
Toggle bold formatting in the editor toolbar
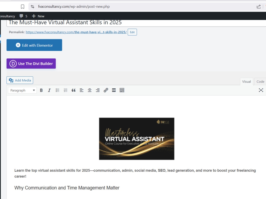41,90
